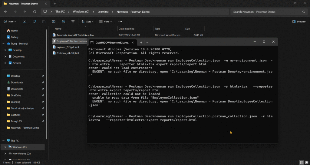
Task: Toggle the Preview pane button
Action: (x=299, y=22)
